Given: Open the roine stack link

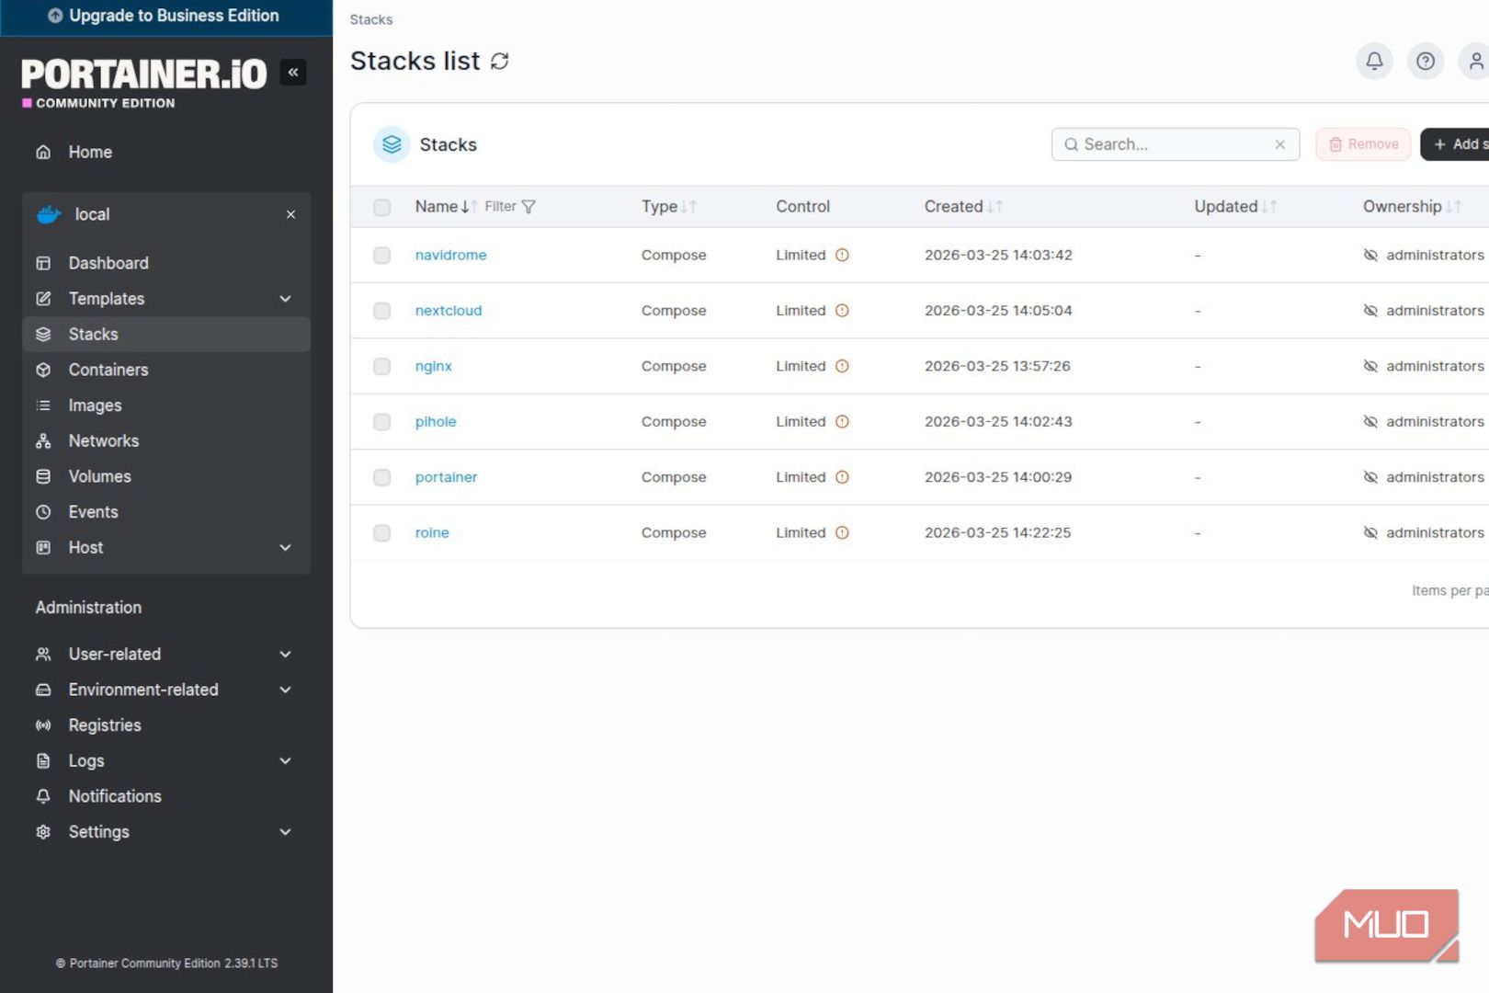Looking at the screenshot, I should click(432, 533).
